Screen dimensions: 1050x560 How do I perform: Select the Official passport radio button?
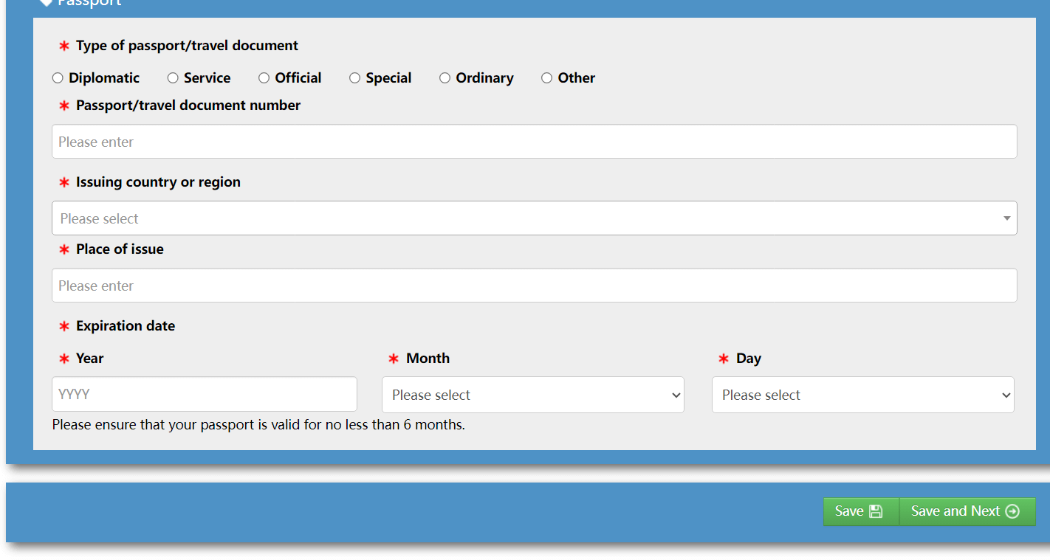[264, 78]
